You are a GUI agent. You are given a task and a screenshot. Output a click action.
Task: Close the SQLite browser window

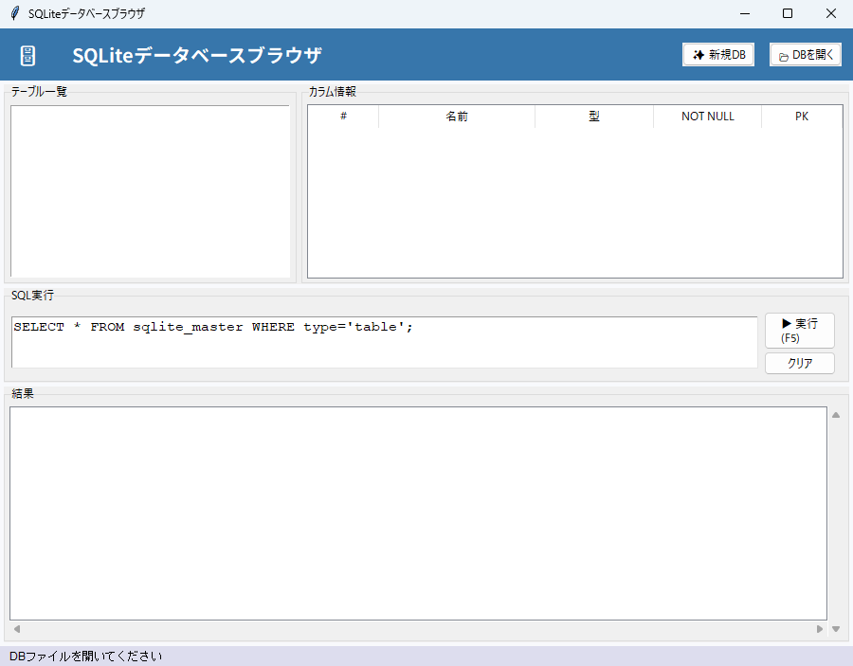[830, 13]
